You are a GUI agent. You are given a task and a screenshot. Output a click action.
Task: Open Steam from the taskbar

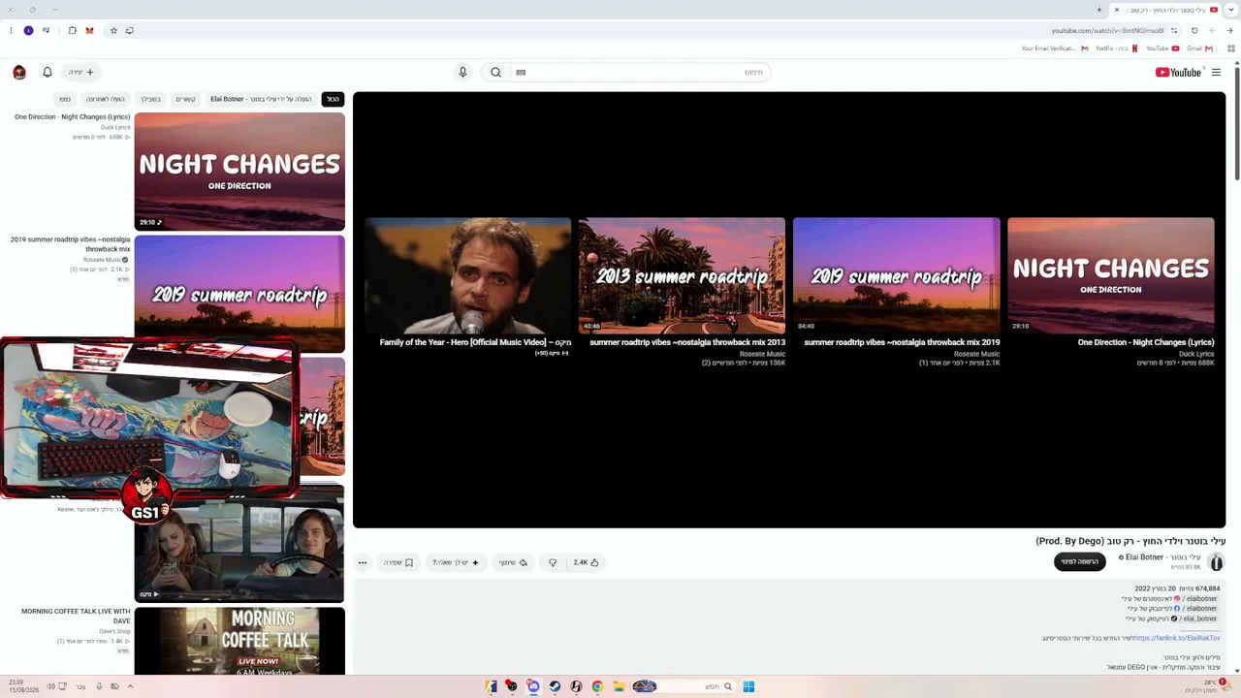pos(555,686)
